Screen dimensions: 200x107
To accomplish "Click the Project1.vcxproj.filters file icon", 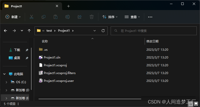I will click(x=41, y=73).
